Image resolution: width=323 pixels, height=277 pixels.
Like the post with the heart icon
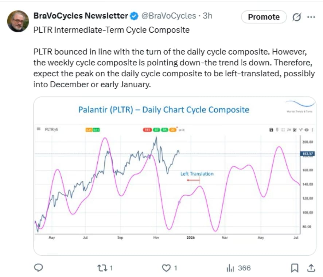click(x=166, y=268)
